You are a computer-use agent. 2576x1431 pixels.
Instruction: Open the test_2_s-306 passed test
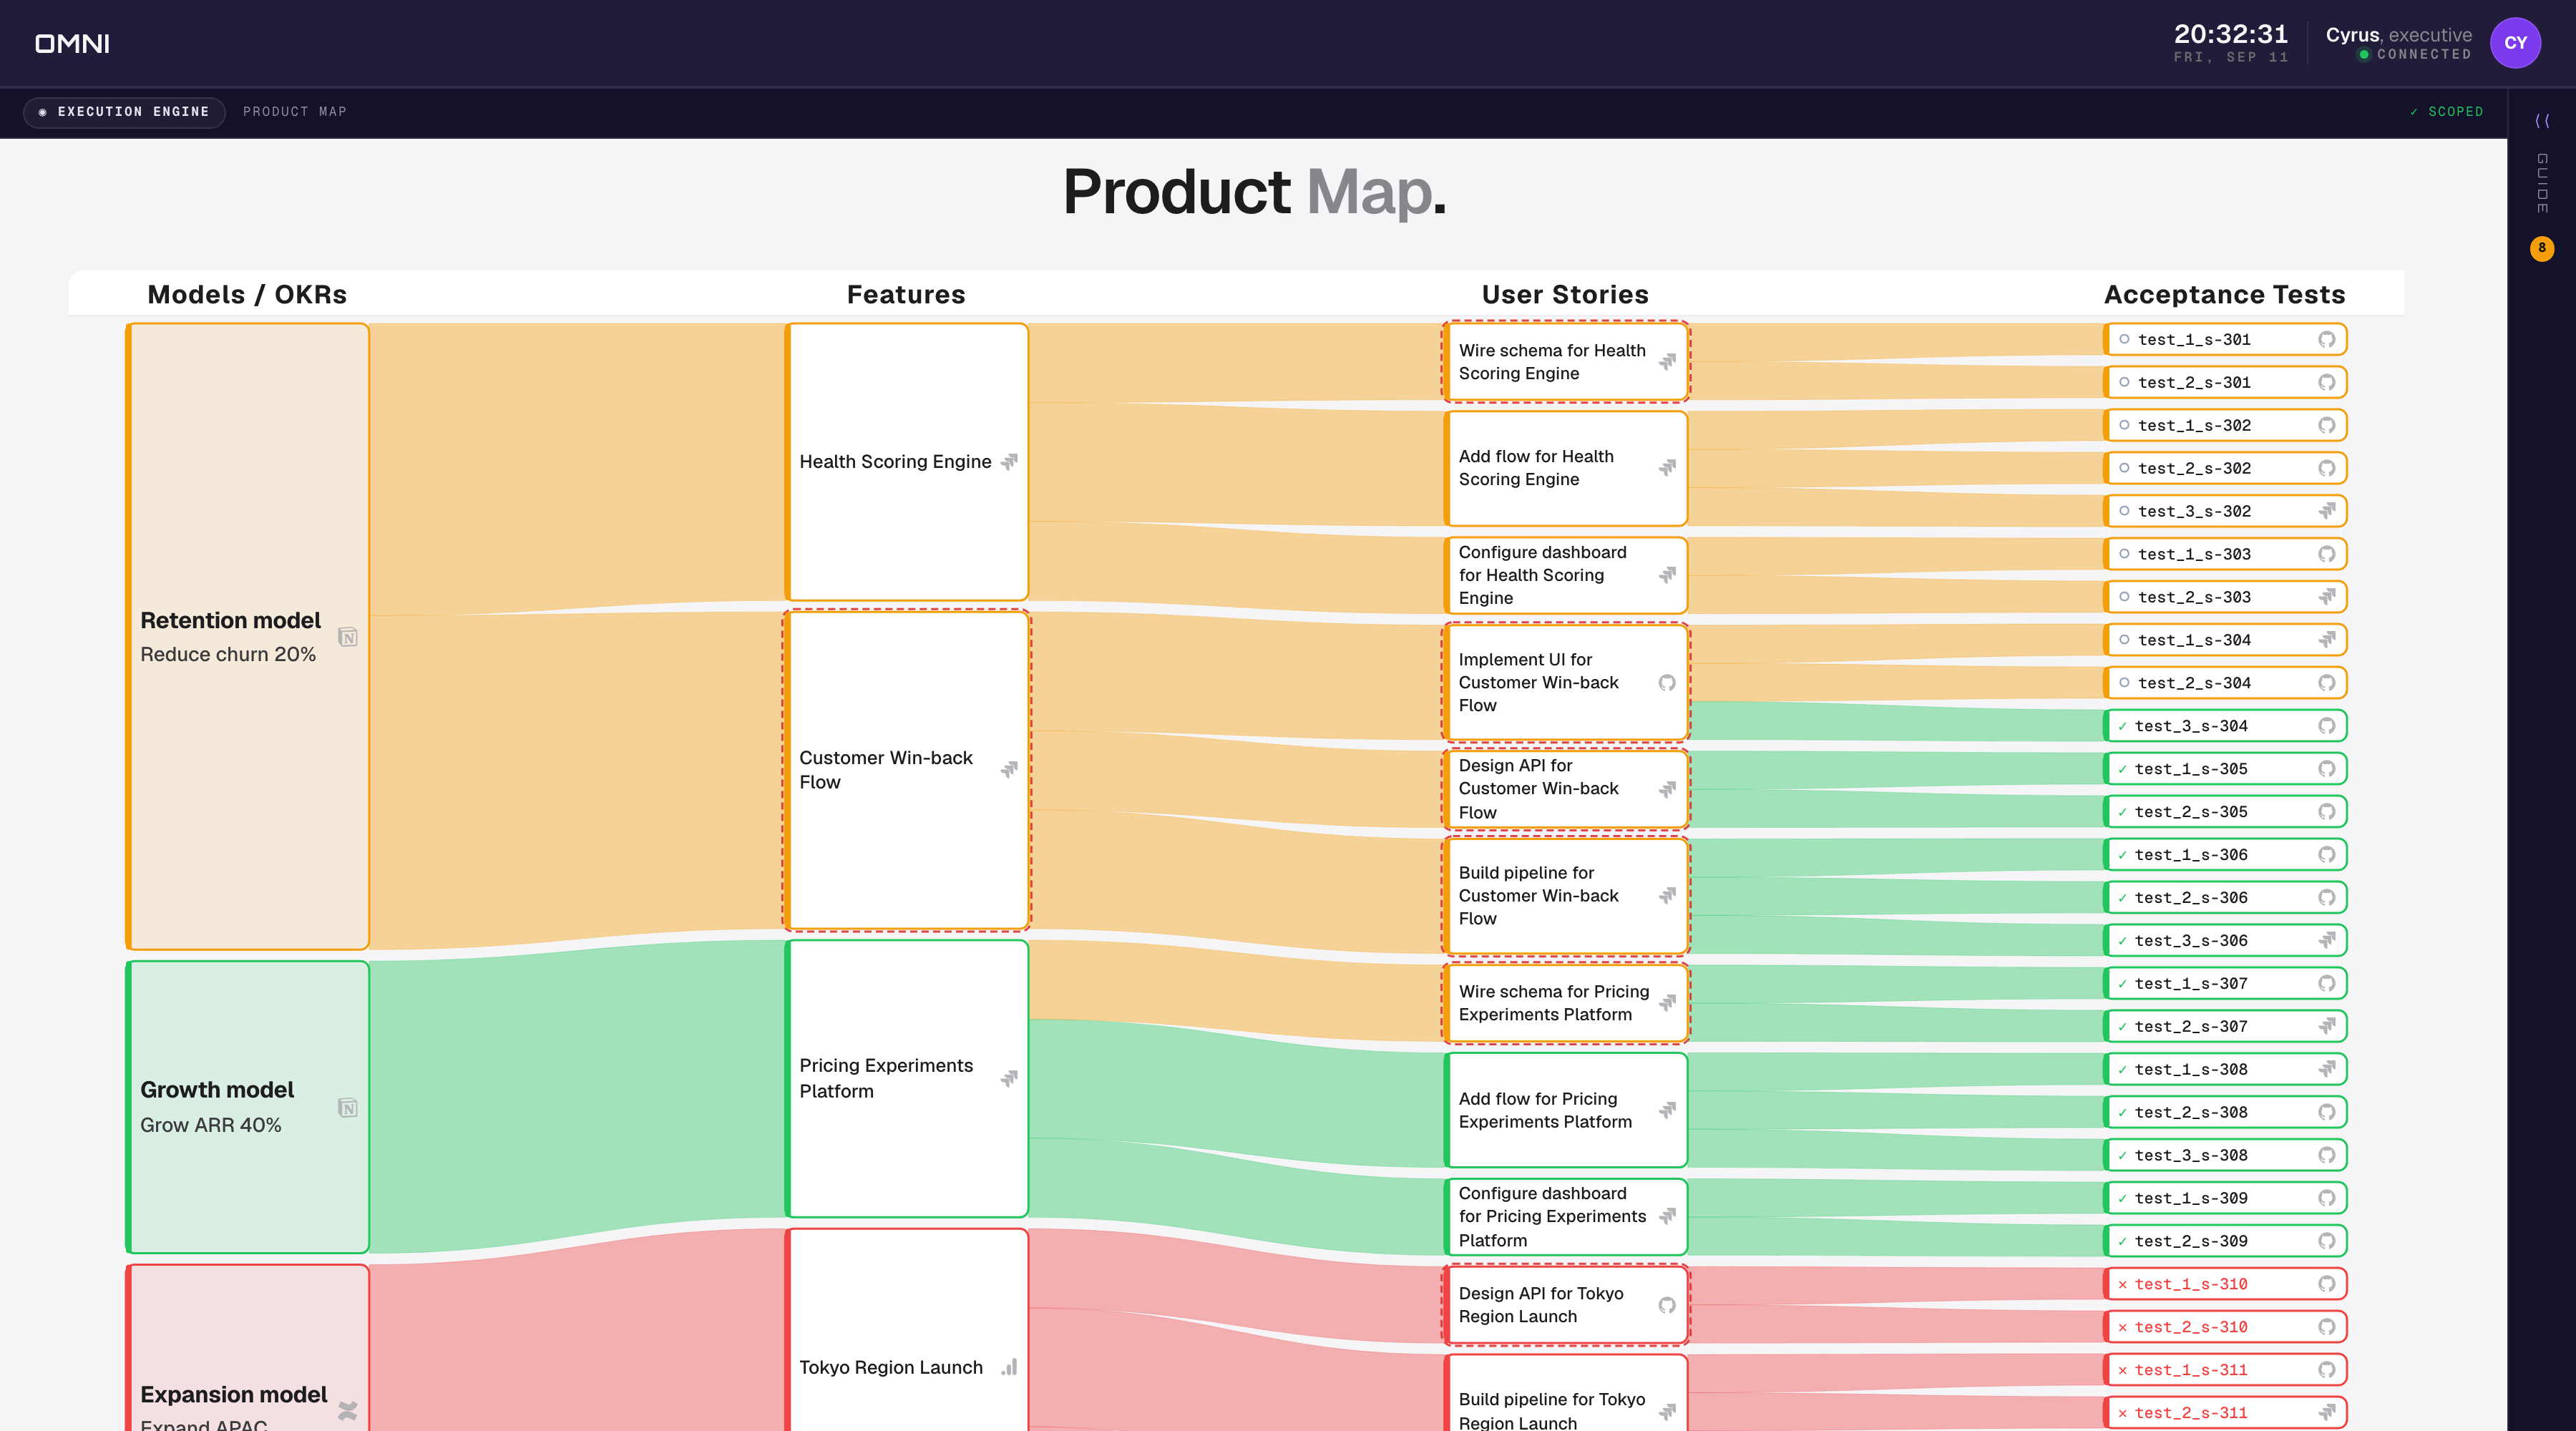(x=2225, y=898)
